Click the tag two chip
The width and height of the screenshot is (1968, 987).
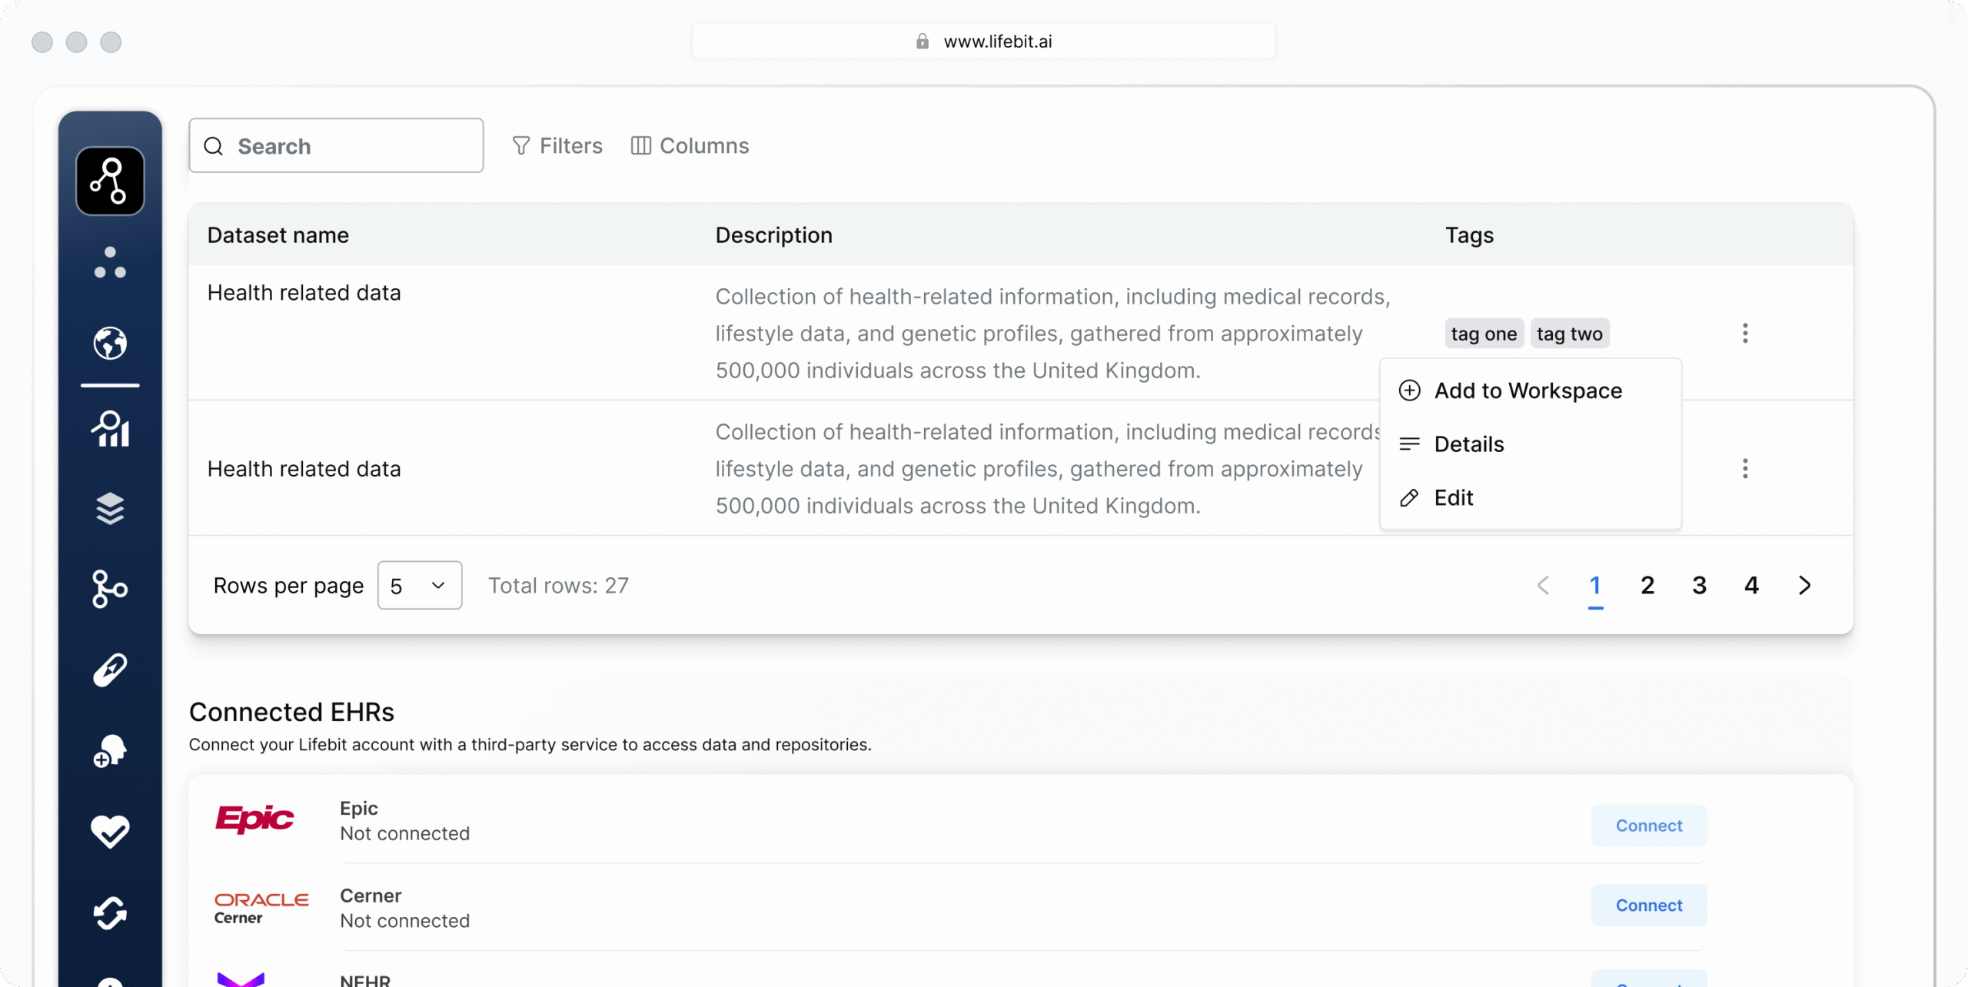click(x=1570, y=334)
